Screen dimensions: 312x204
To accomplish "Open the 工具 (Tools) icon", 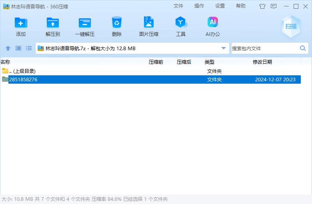I will coord(181,22).
